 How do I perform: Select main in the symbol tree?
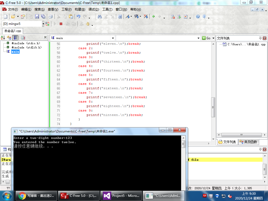point(15,52)
